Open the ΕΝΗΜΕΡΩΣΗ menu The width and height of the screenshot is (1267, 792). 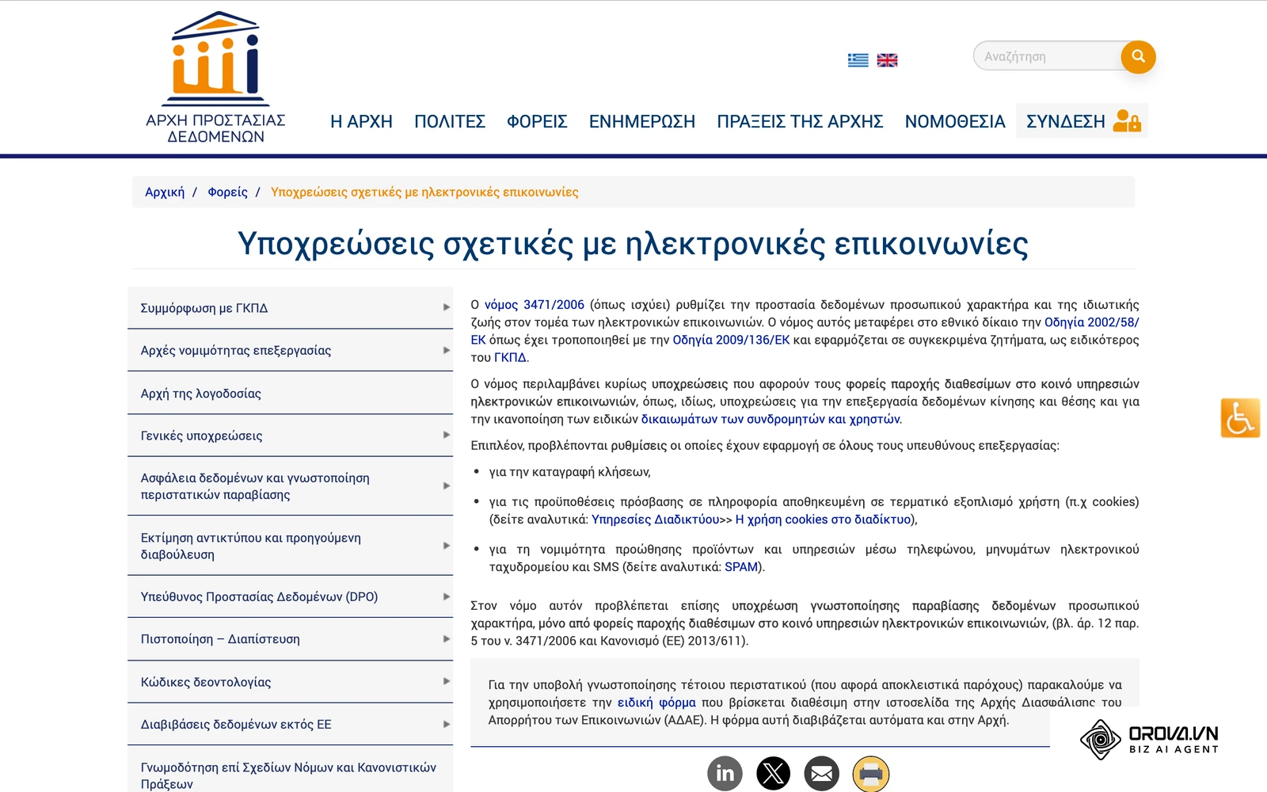(x=642, y=121)
